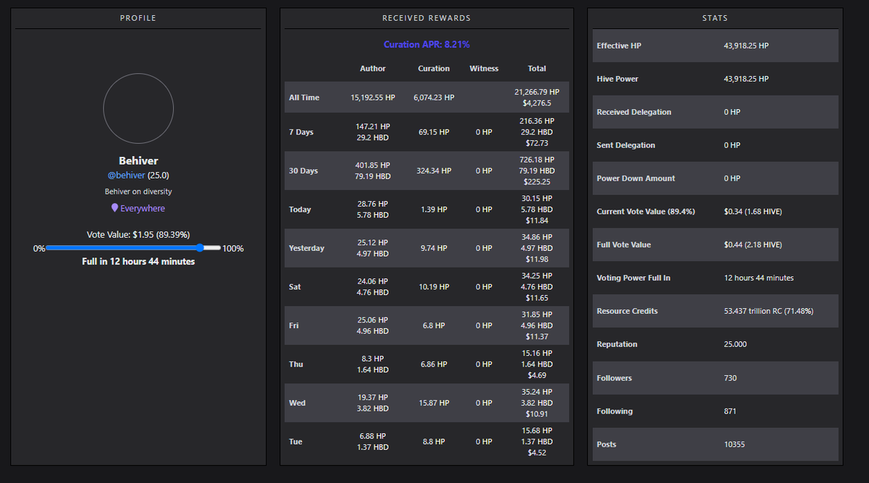Image resolution: width=869 pixels, height=483 pixels.
Task: Click the $0.44 (2.18 HIVE) value
Action: point(753,245)
